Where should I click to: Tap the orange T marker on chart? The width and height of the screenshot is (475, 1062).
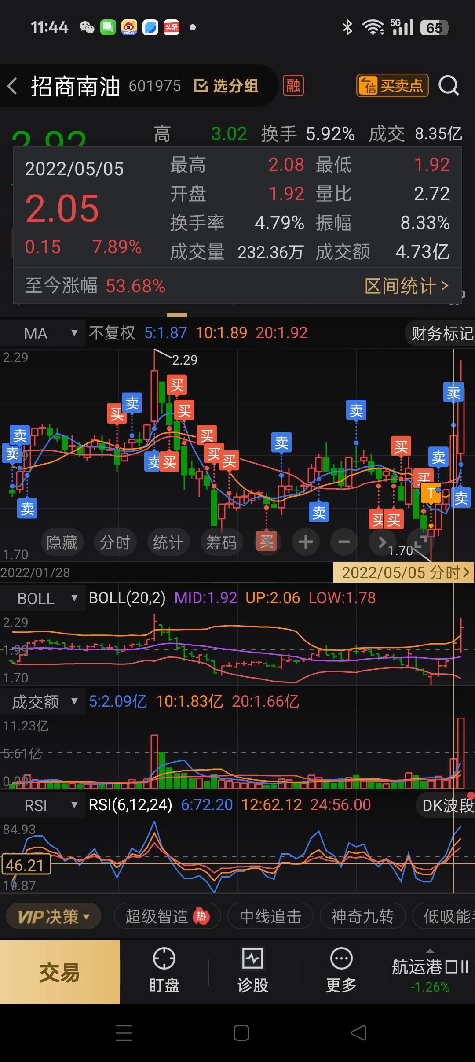(x=431, y=493)
